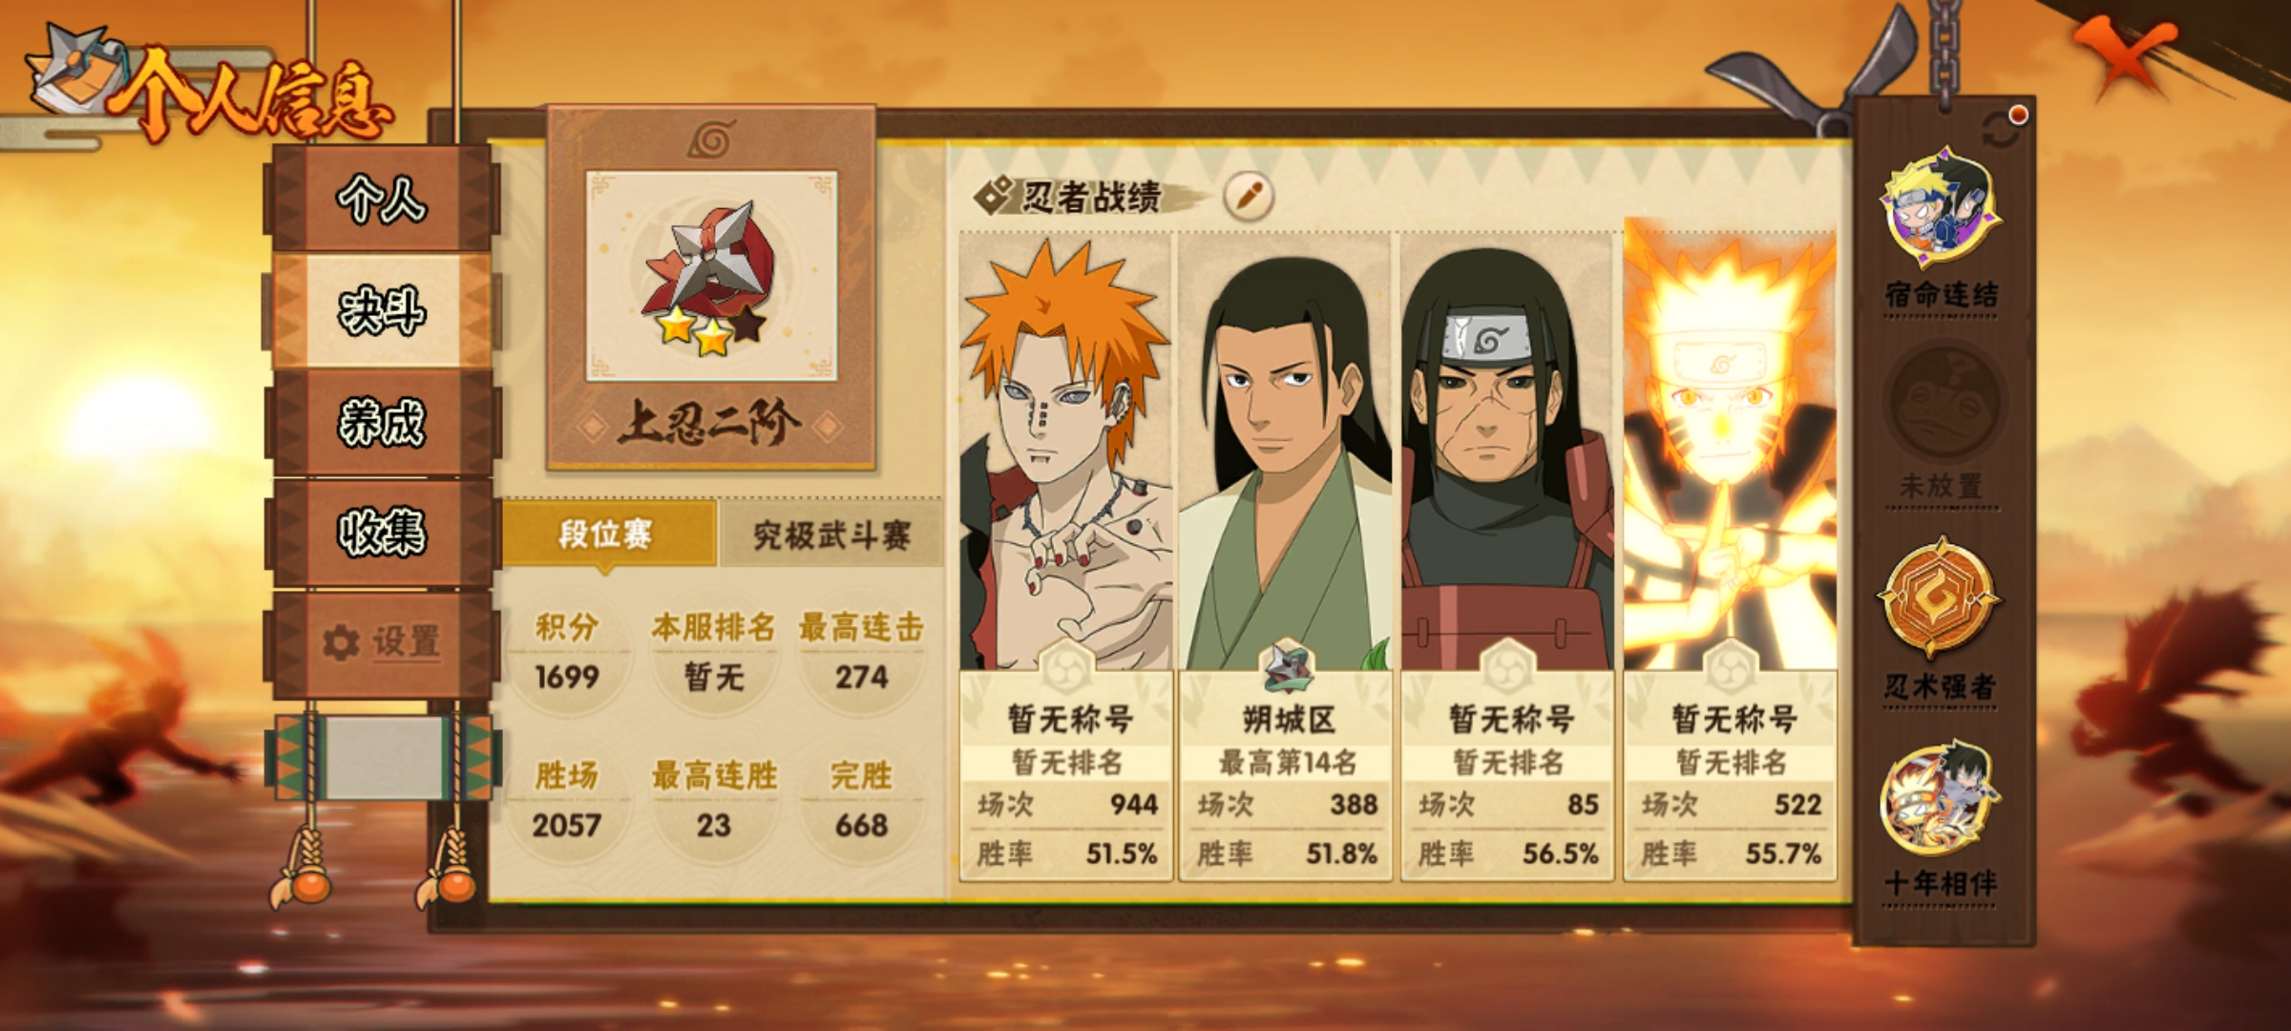Image resolution: width=2291 pixels, height=1031 pixels.
Task: Switch to the 段位赛 tab
Action: tap(607, 534)
